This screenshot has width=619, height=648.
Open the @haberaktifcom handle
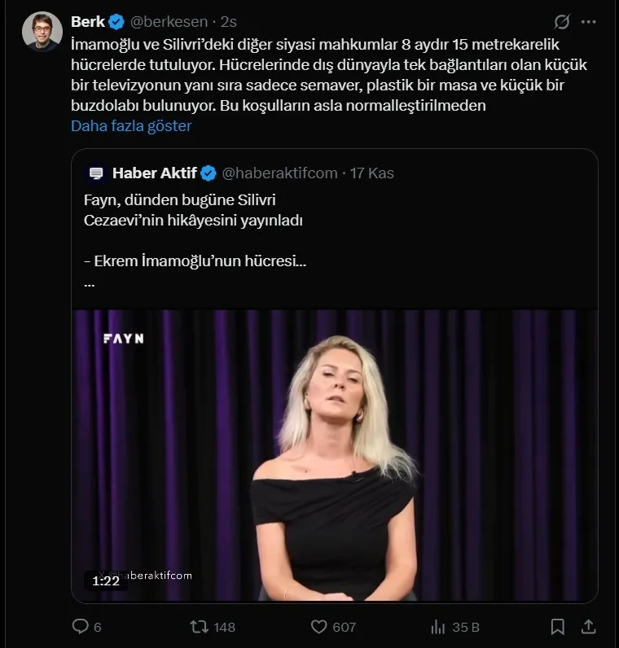click(x=279, y=173)
